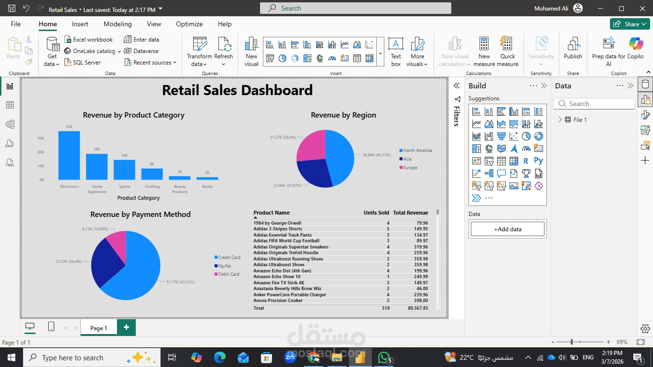Open the File menu
Screen dimensions: 653x367
[x=16, y=24]
